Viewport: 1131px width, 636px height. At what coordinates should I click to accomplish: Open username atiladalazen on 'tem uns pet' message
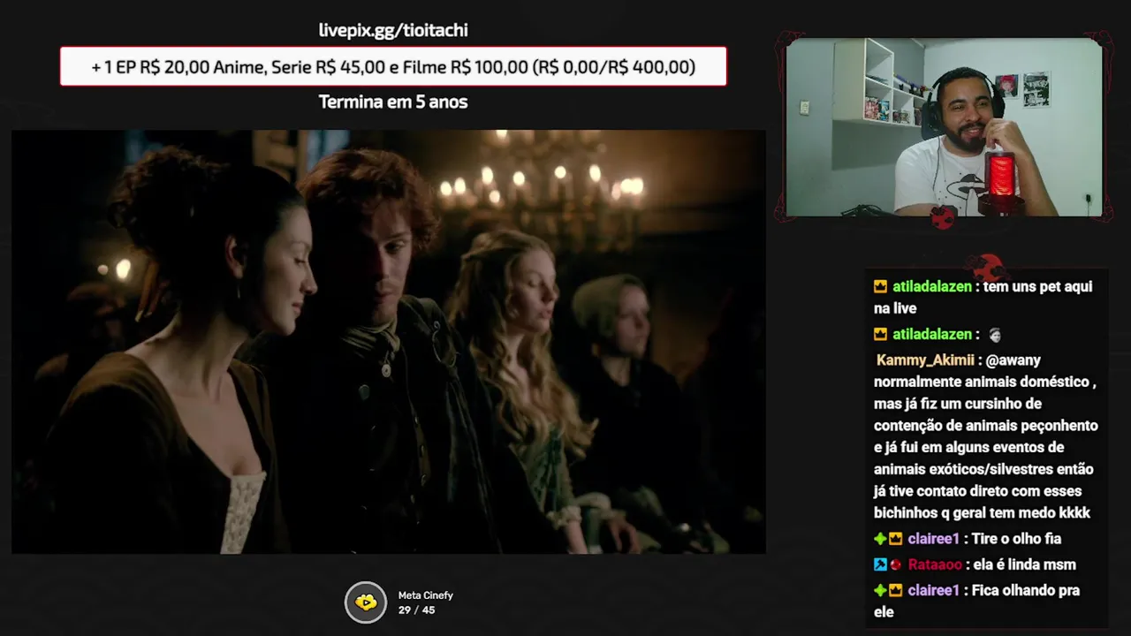click(931, 287)
